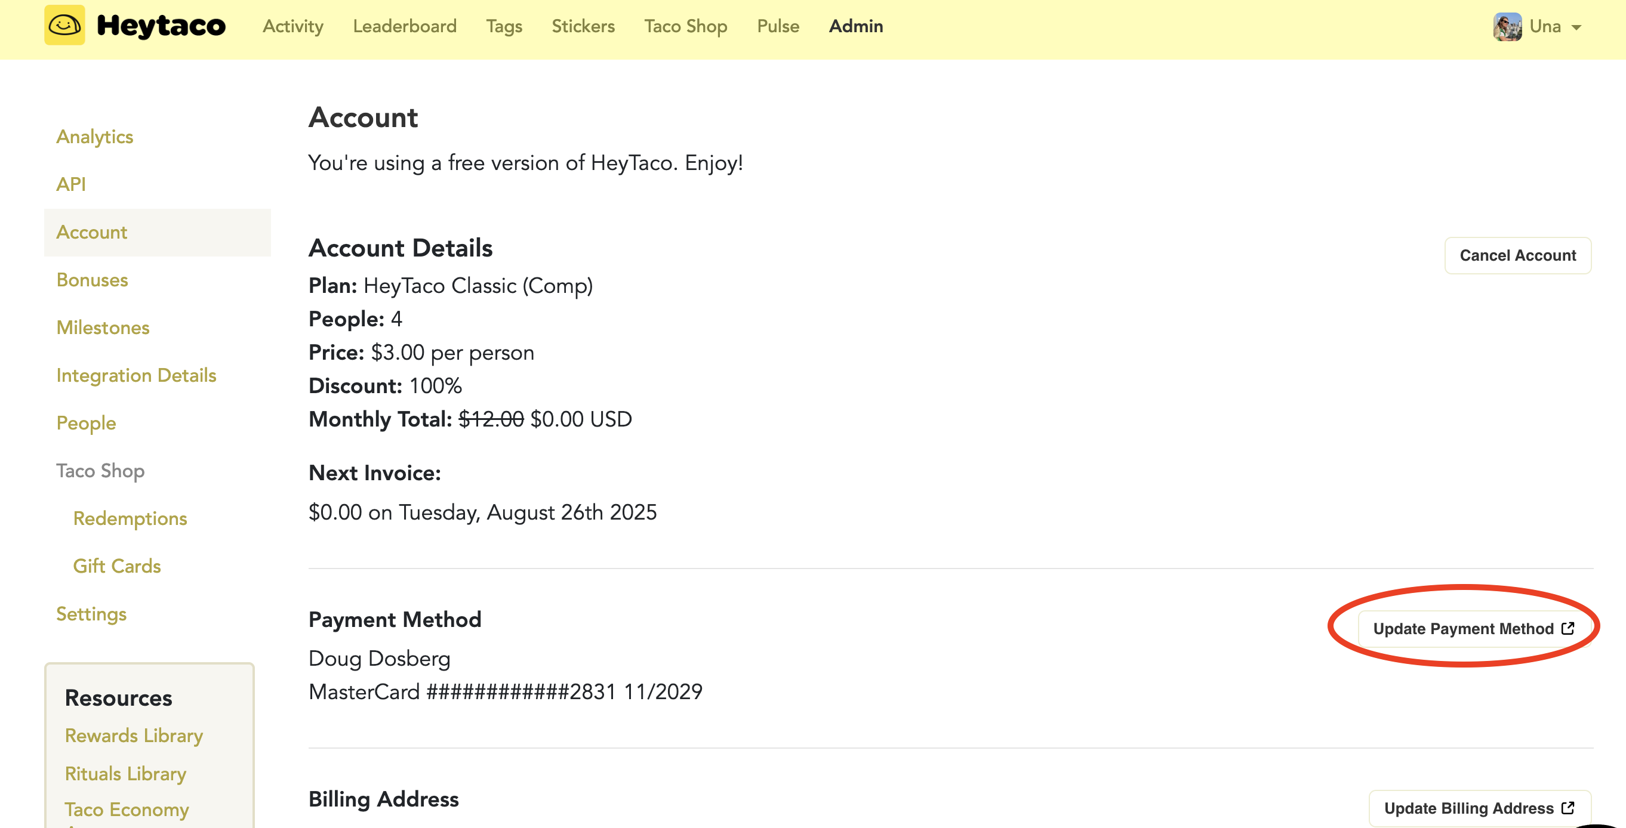Click Una's profile avatar picture
Viewport: 1626px width, 828px height.
(x=1507, y=26)
